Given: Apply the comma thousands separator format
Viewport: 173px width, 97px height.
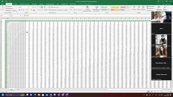Looking at the screenshot, I should click(76, 10).
